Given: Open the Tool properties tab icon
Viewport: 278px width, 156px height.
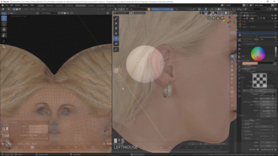Looking at the screenshot, I should click(239, 40).
